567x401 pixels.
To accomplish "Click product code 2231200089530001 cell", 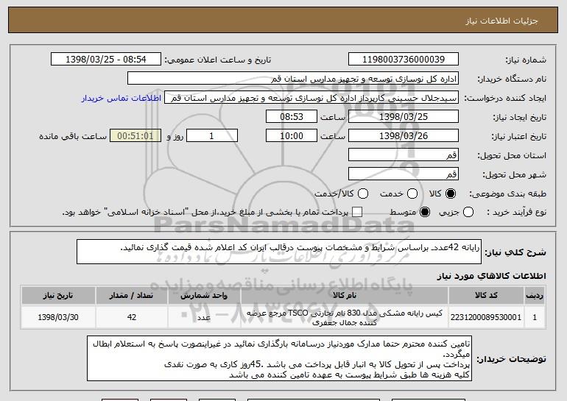I will tap(486, 317).
